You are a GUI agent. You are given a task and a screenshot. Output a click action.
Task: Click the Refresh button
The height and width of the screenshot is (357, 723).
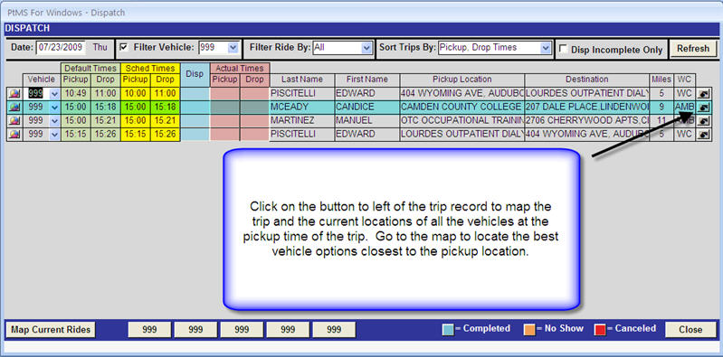click(x=693, y=49)
